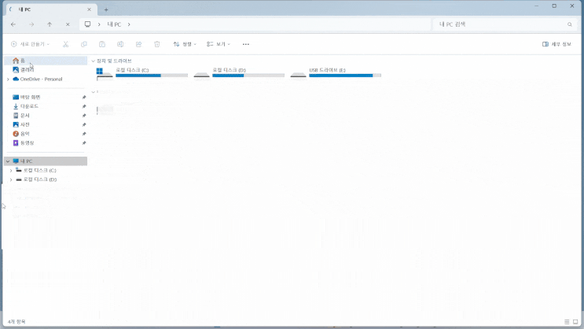
Task: Open the 보기 (View) dropdown
Action: (x=219, y=44)
